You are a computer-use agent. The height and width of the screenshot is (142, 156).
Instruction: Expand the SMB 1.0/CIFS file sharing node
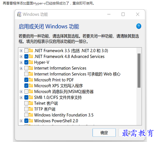pos(21,97)
